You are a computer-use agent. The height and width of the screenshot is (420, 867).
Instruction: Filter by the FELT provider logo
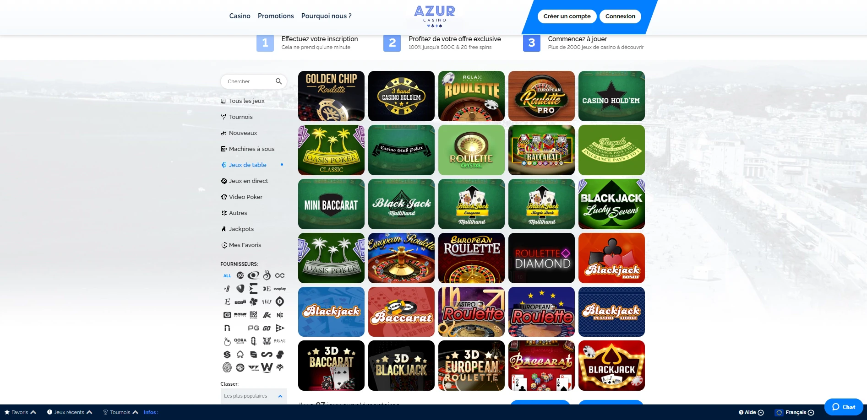point(267,302)
